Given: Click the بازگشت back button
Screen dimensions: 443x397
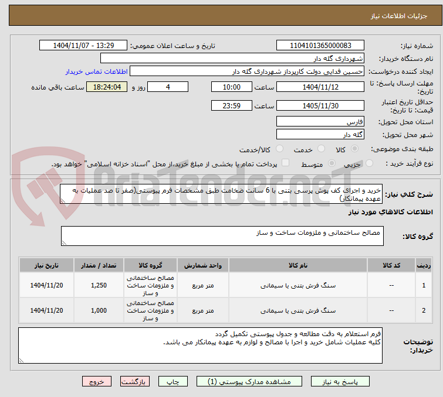Looking at the screenshot, I should point(135,382).
